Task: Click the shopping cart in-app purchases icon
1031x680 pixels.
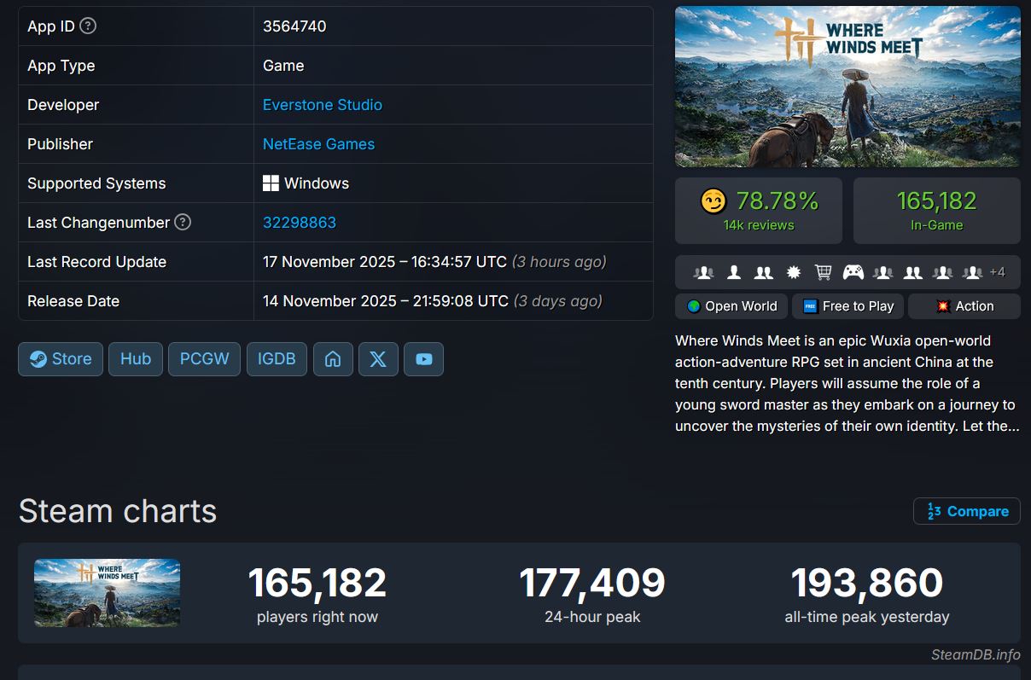Action: (x=824, y=272)
